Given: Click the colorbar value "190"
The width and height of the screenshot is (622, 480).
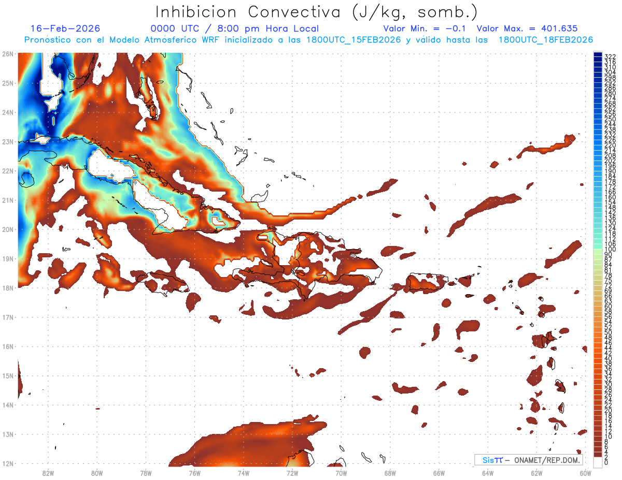Looking at the screenshot, I should (x=610, y=171).
